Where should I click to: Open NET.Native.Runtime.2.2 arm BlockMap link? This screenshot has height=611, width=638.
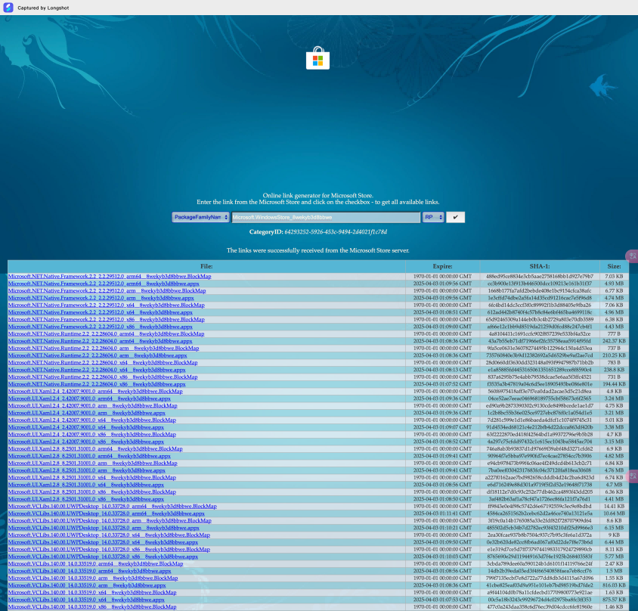pos(104,349)
